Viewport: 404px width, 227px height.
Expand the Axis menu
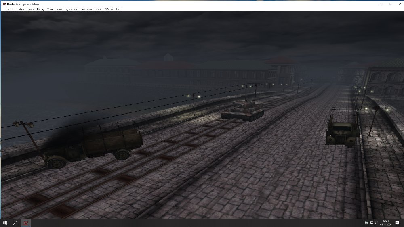coord(21,9)
